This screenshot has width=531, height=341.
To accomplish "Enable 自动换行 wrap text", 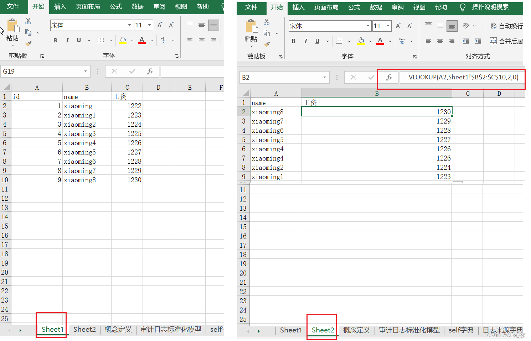I will [x=506, y=26].
